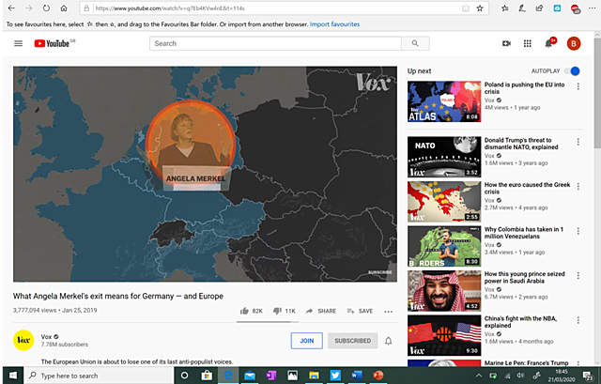Open Poland is pushing the EU thumbnail
The height and width of the screenshot is (384, 601).
coord(444,101)
